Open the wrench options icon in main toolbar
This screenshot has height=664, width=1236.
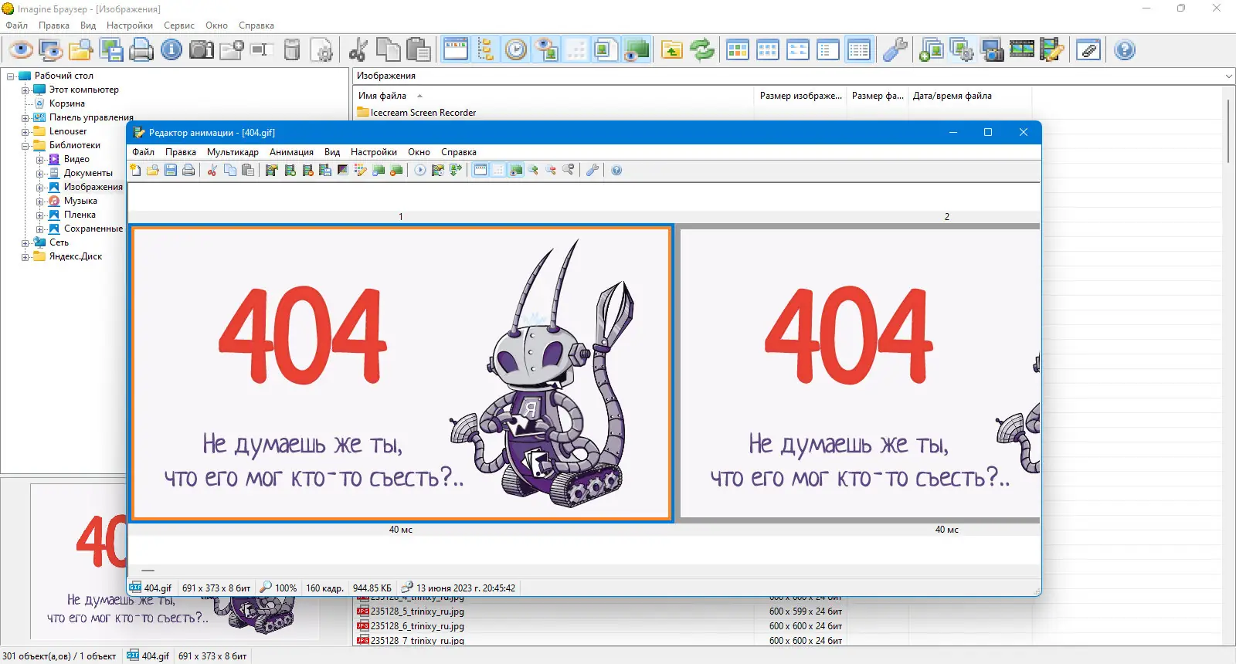[895, 50]
